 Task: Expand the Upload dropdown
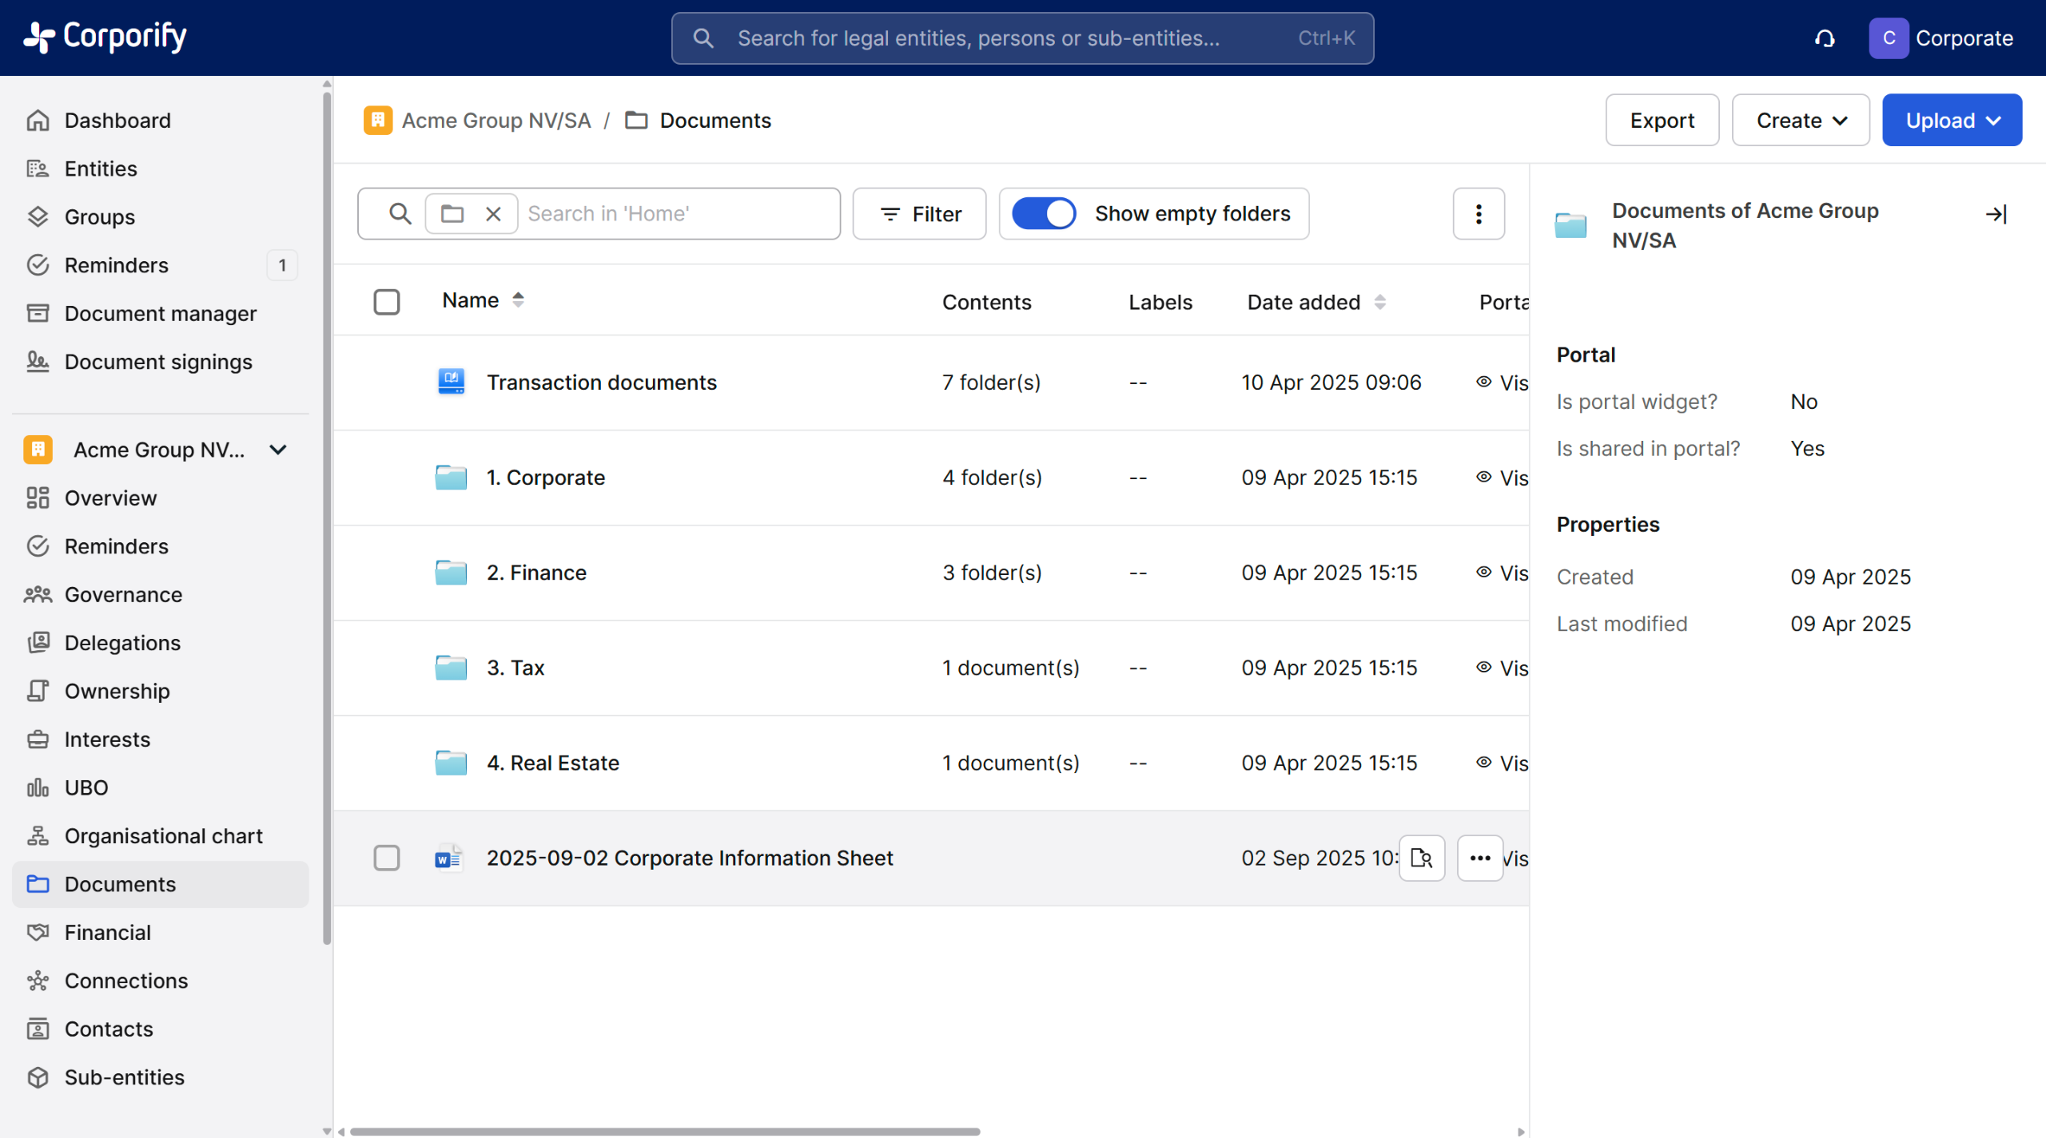[x=1951, y=121]
